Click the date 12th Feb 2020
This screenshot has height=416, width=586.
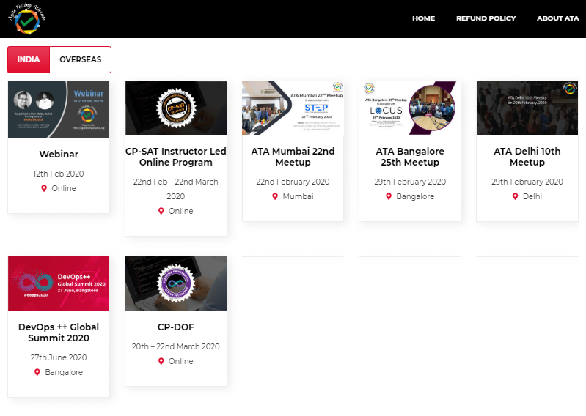click(59, 174)
